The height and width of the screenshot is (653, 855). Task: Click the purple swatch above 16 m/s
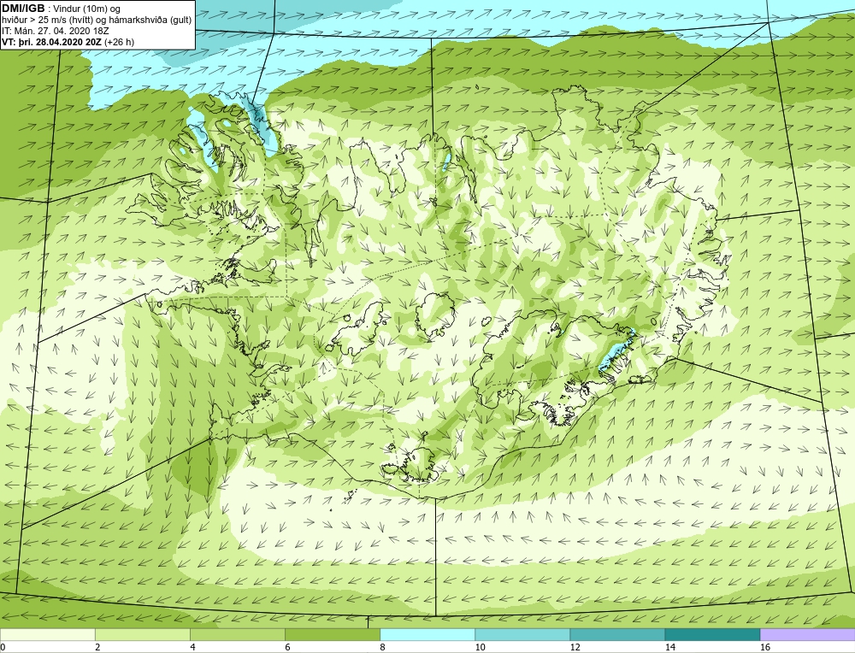click(807, 634)
